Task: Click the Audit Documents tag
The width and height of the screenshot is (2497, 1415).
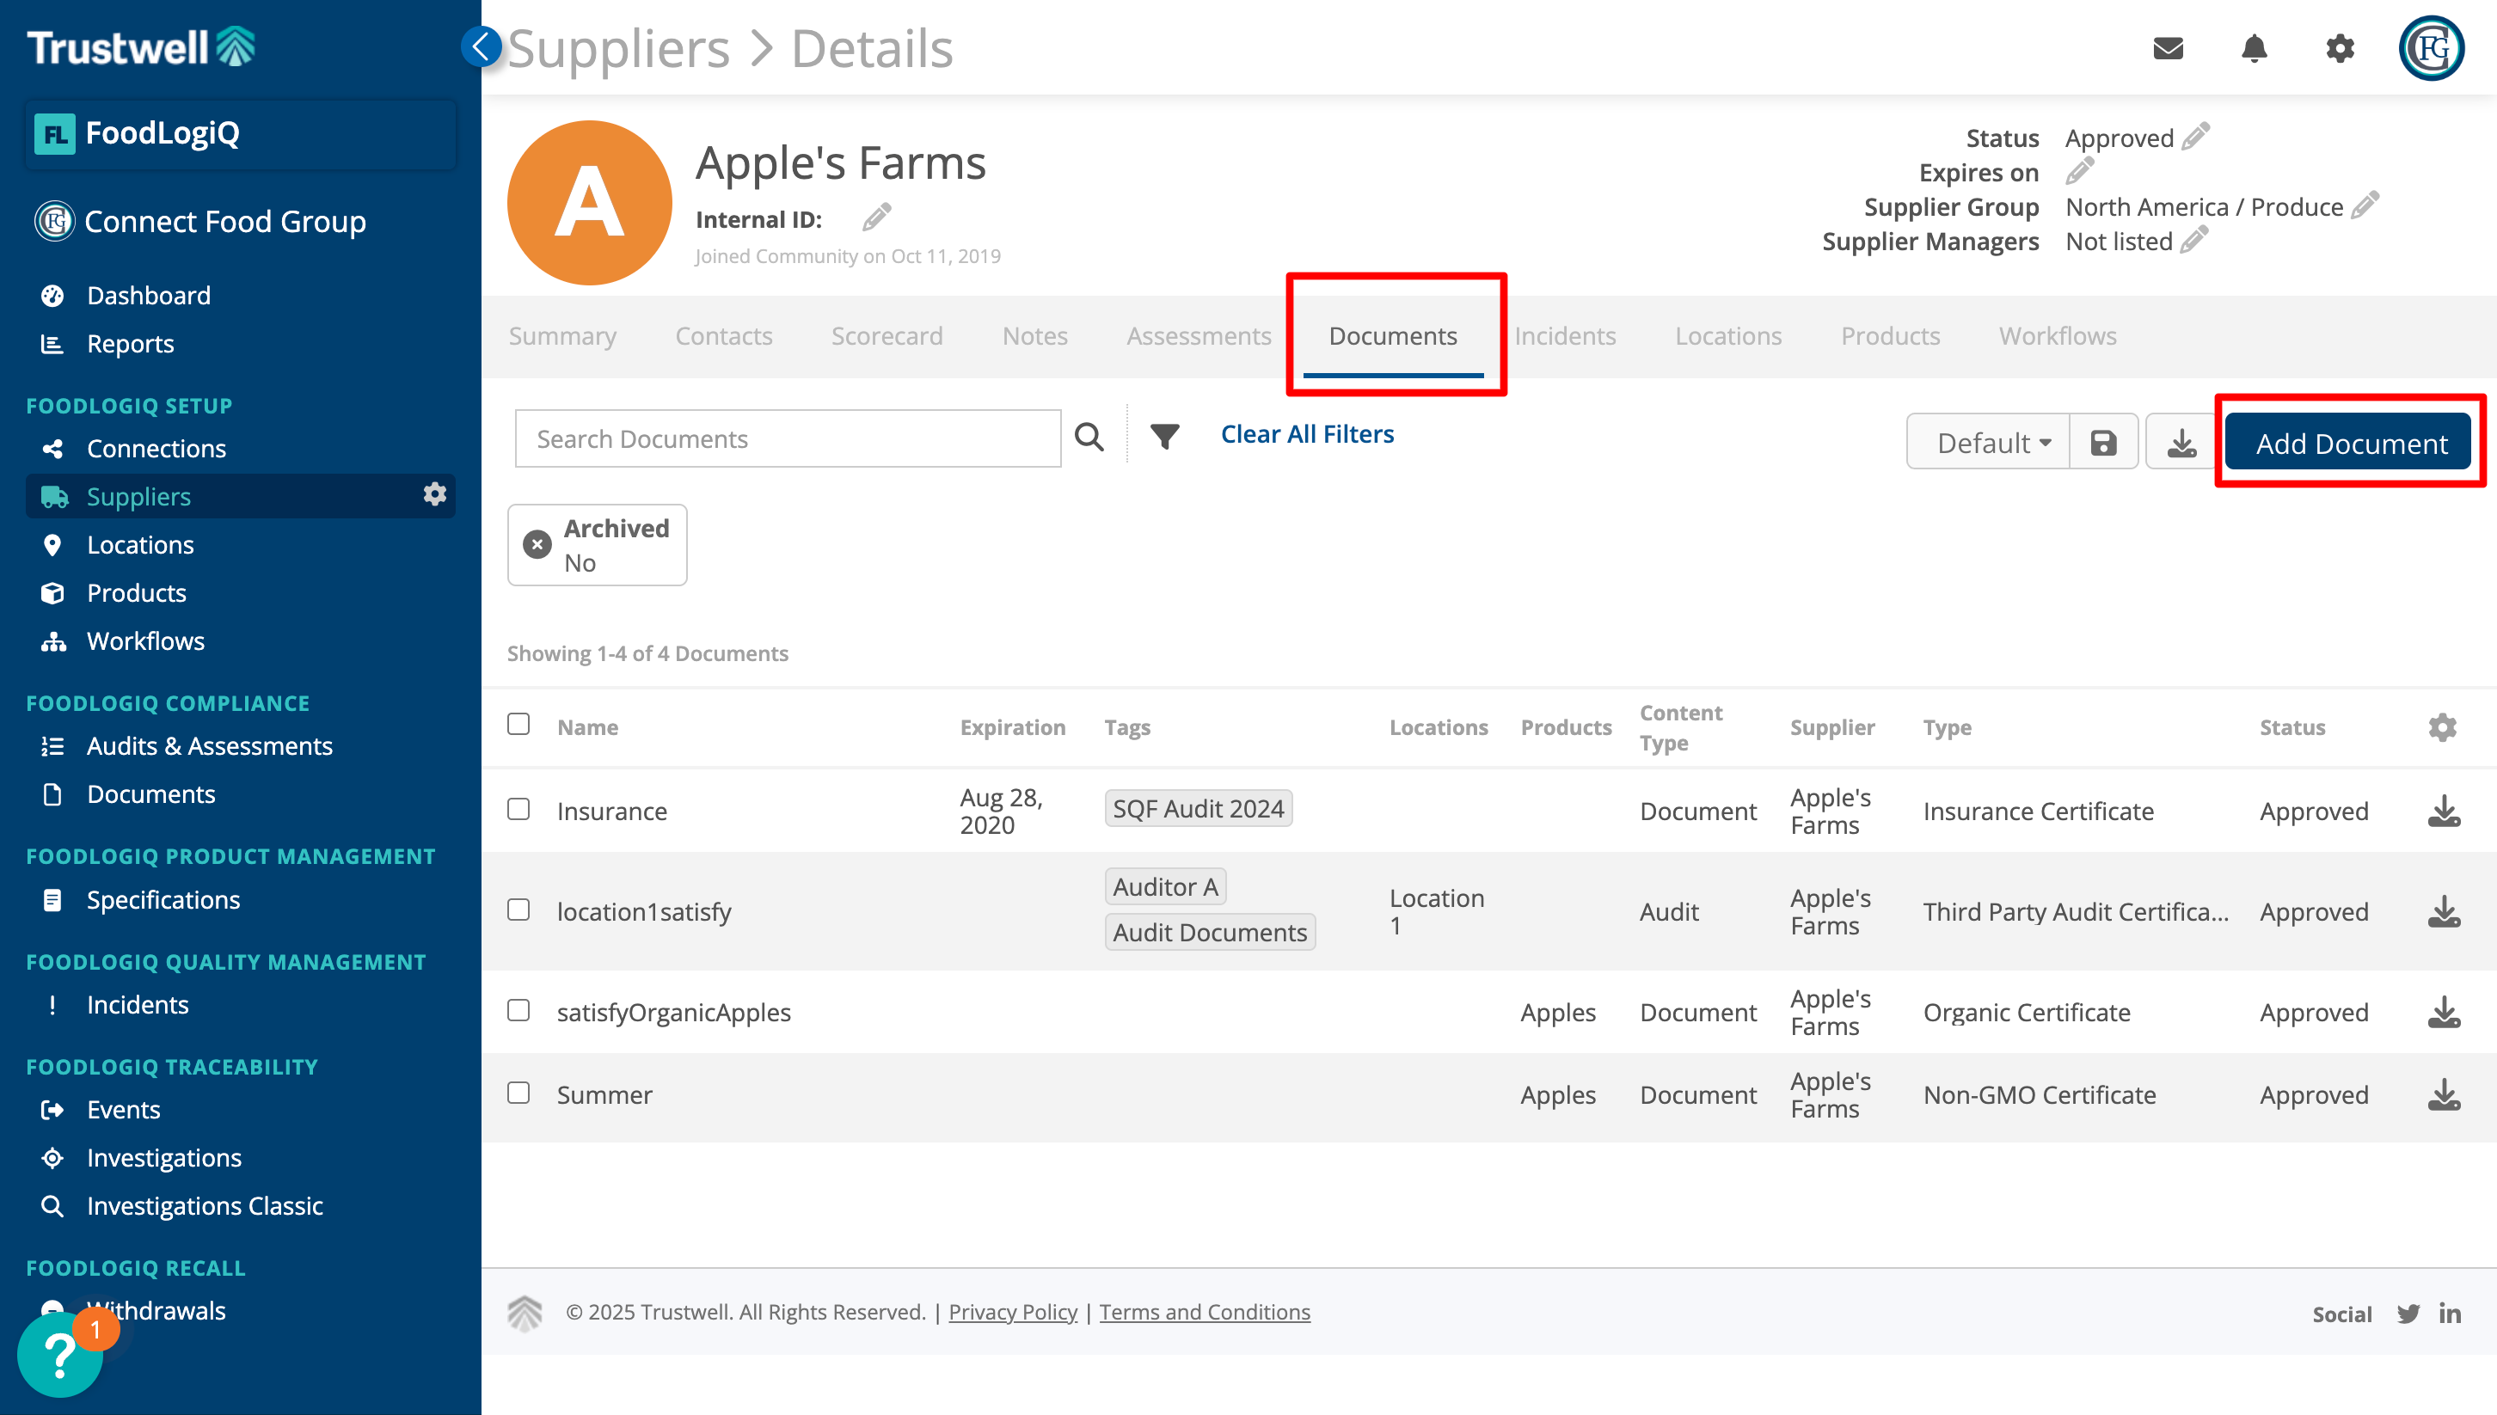Action: tap(1209, 932)
